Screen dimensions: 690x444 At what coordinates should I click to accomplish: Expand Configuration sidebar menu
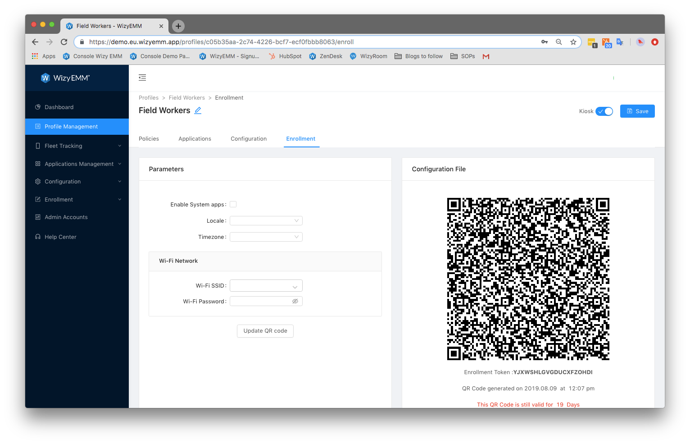(77, 182)
